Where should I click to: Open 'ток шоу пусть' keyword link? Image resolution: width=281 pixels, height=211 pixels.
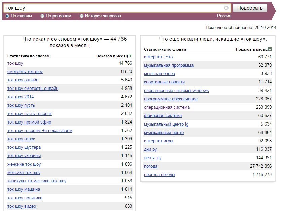[21, 105]
